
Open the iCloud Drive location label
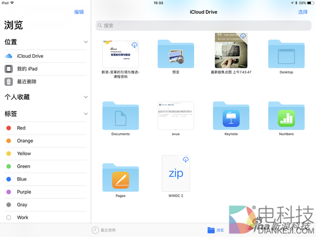click(30, 56)
